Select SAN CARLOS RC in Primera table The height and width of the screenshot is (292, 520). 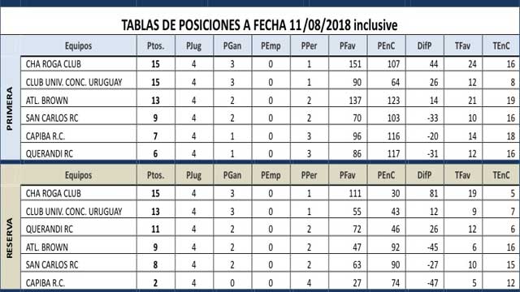52,118
